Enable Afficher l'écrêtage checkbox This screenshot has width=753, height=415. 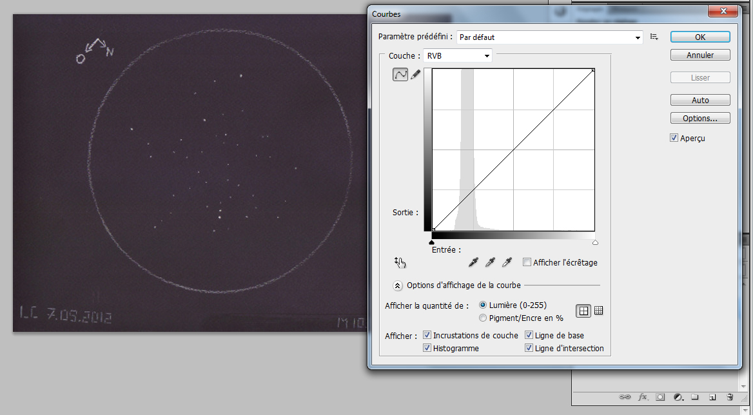point(527,262)
